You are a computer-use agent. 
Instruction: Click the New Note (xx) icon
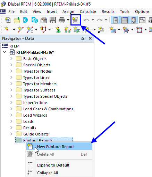pyautogui.click(x=101, y=30)
